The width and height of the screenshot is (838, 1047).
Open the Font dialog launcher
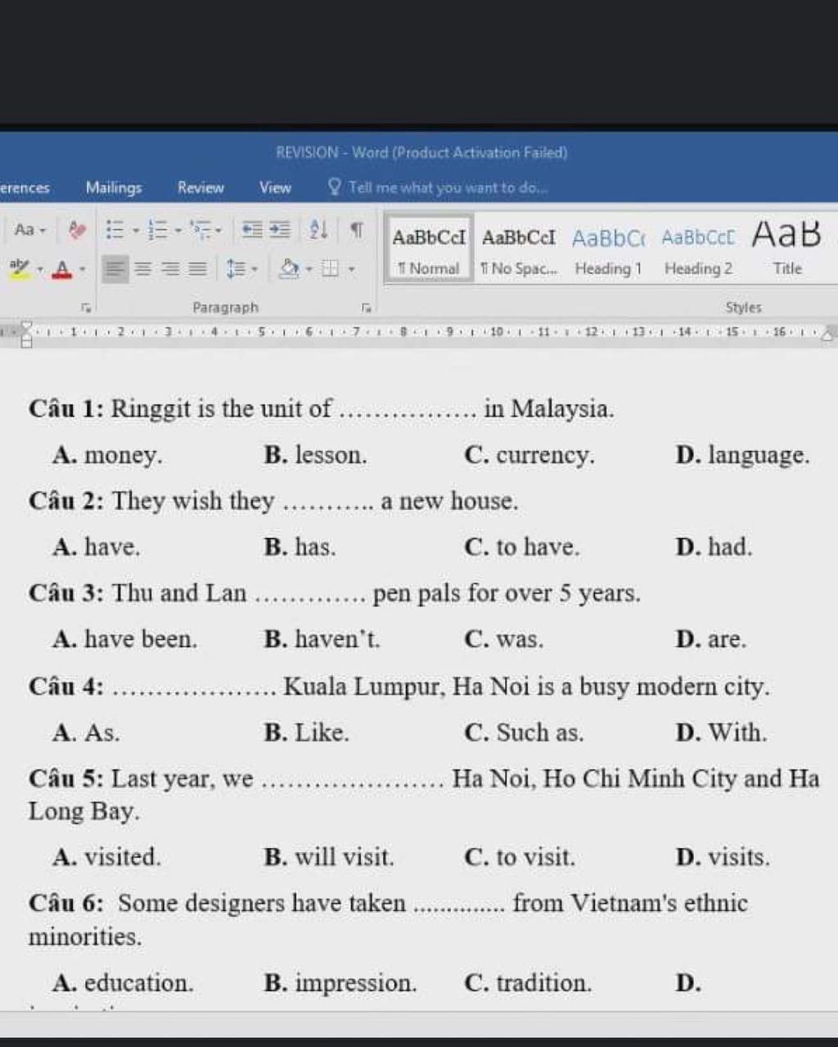click(x=85, y=309)
